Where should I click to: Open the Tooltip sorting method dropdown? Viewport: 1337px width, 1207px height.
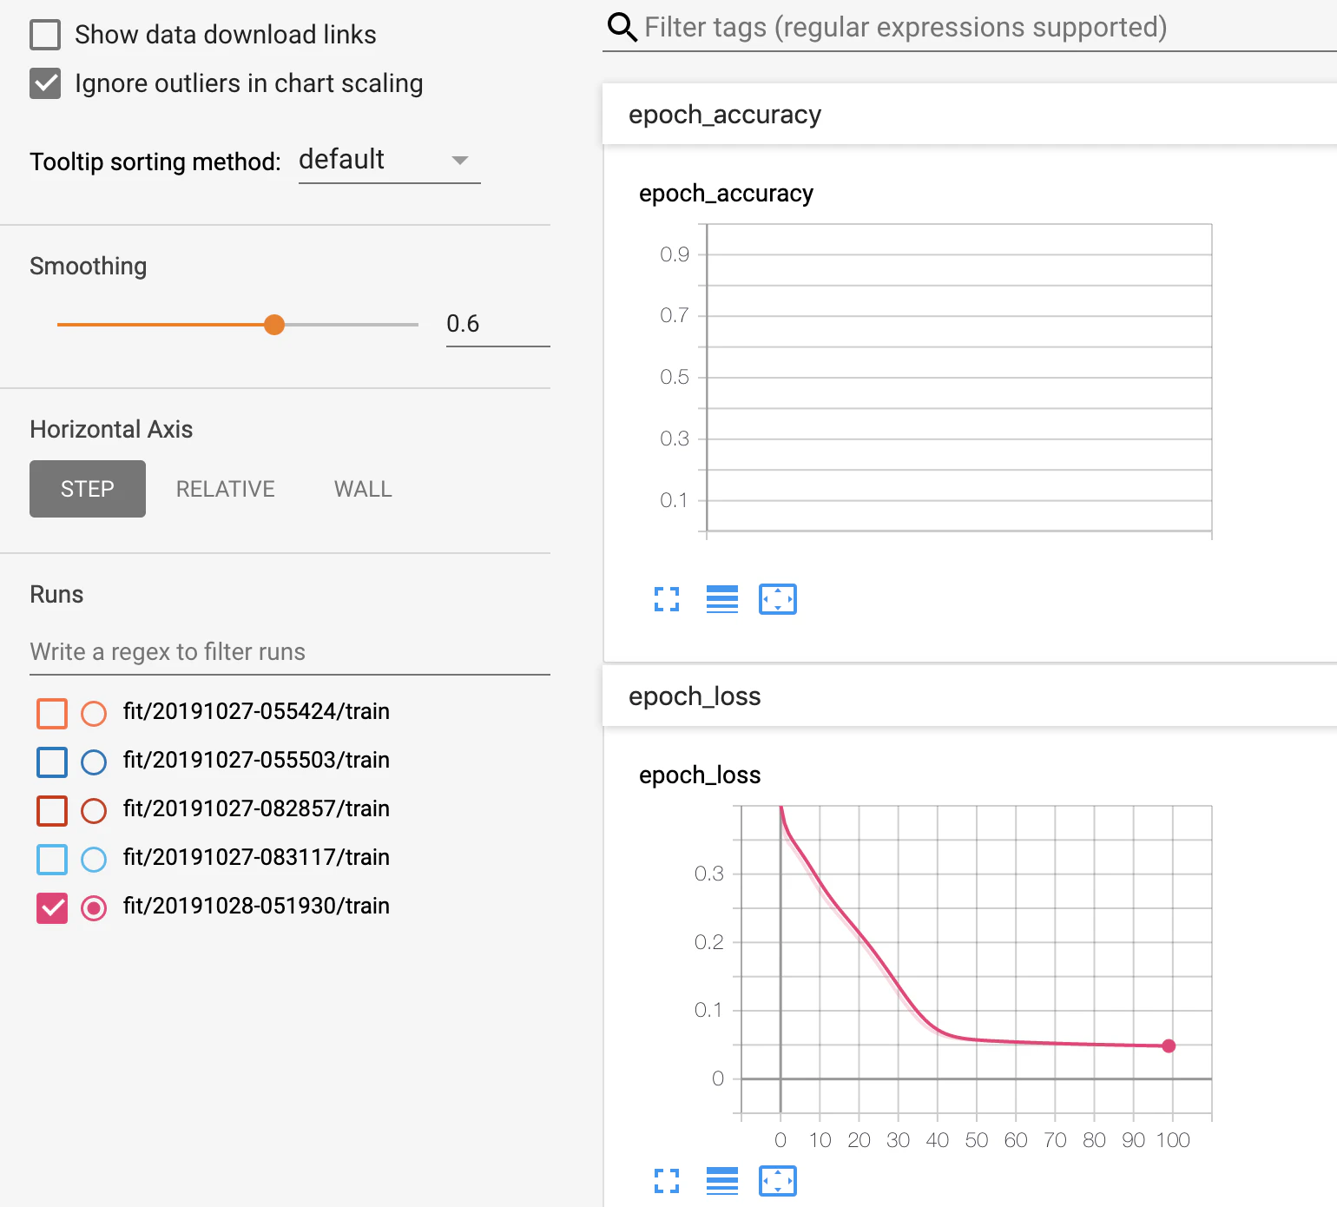click(x=389, y=161)
